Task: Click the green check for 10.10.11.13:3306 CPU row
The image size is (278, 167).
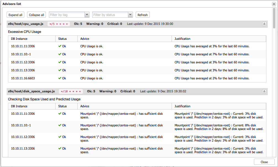Action: click(60, 70)
